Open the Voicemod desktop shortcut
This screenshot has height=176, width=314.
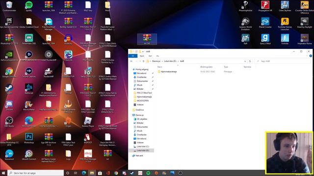point(9,155)
